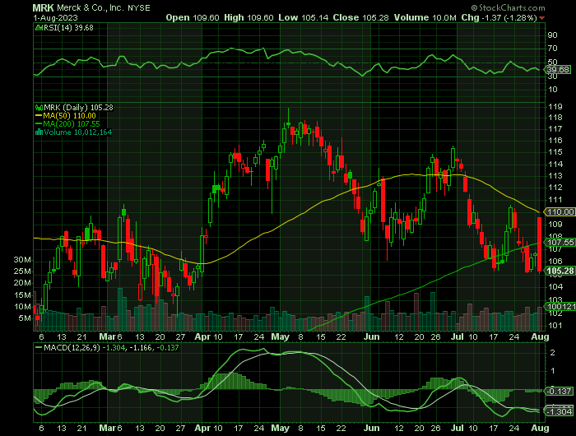
Task: Click the Merck & Co., Inc. company name
Action: (x=91, y=7)
